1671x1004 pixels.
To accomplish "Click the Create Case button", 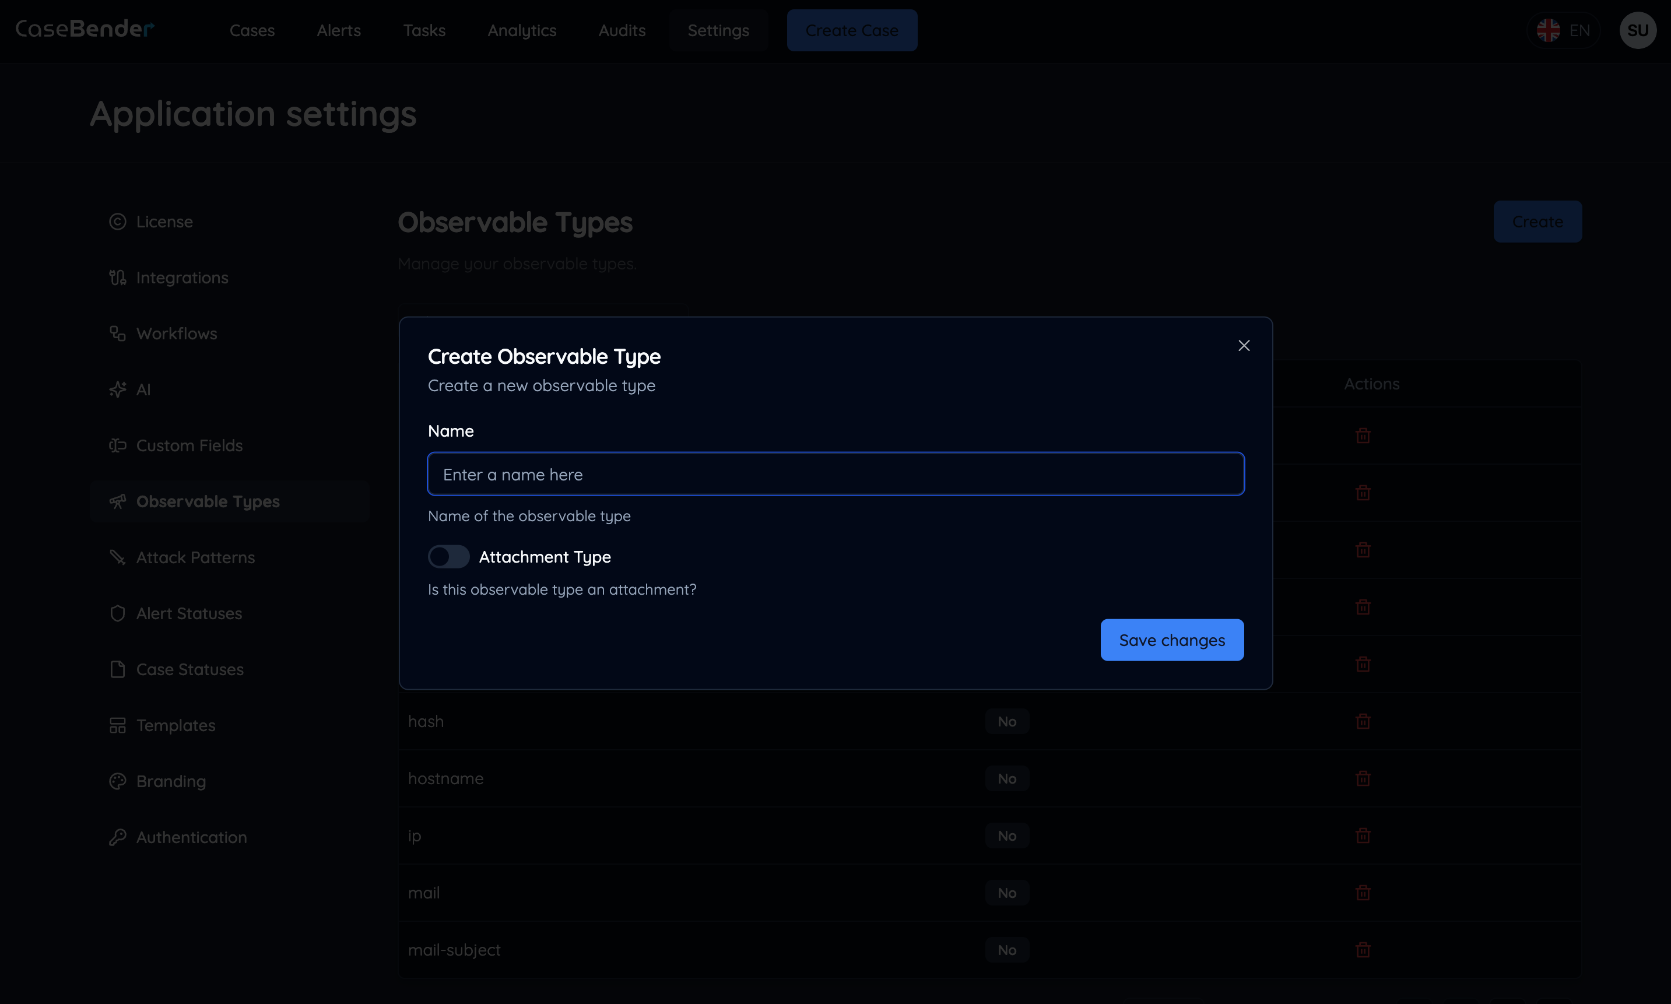I will click(x=852, y=30).
